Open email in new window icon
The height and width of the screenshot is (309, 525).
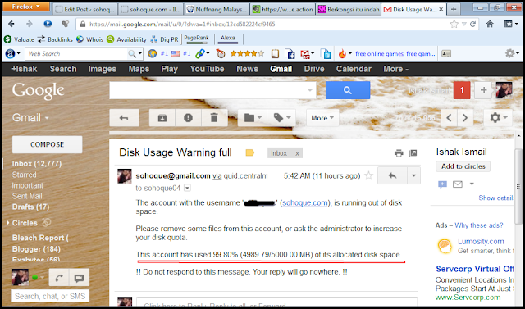pyautogui.click(x=413, y=153)
